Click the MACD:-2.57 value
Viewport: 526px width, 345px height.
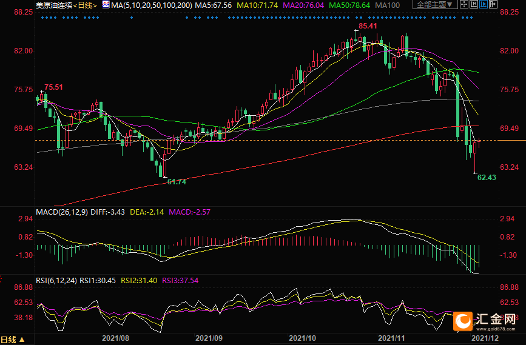point(189,212)
